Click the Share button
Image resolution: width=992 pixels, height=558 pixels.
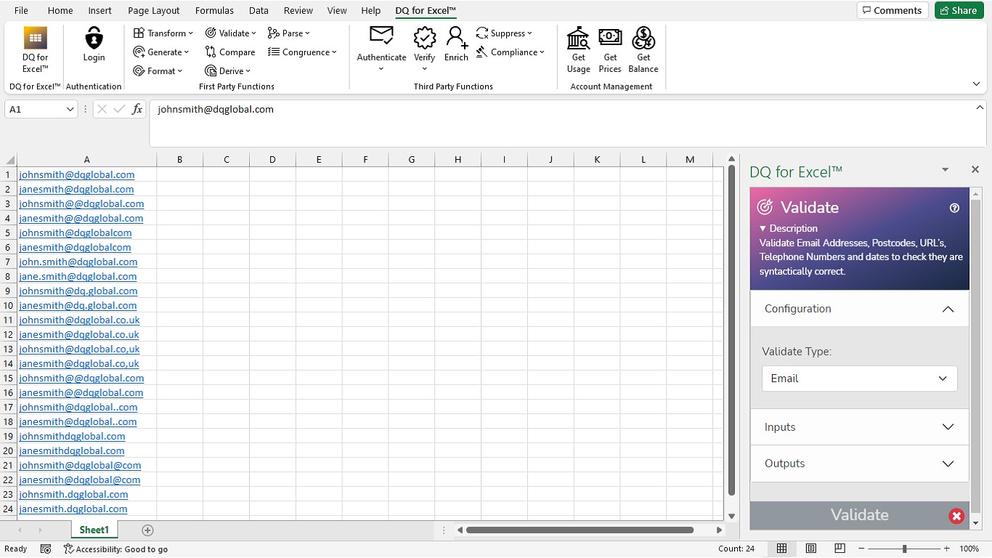[959, 10]
